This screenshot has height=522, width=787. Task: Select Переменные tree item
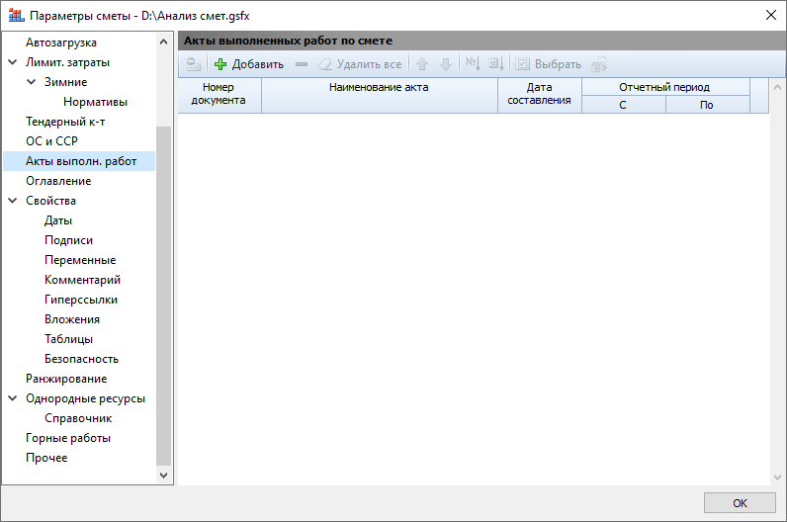[80, 260]
